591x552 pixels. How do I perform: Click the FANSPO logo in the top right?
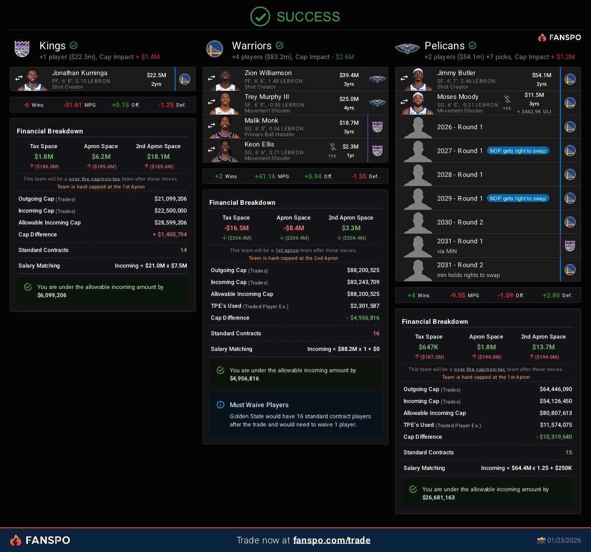(559, 37)
